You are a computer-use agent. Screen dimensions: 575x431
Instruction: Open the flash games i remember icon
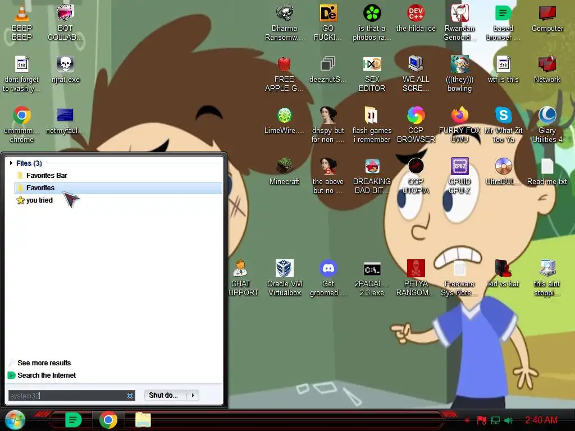pos(372,116)
